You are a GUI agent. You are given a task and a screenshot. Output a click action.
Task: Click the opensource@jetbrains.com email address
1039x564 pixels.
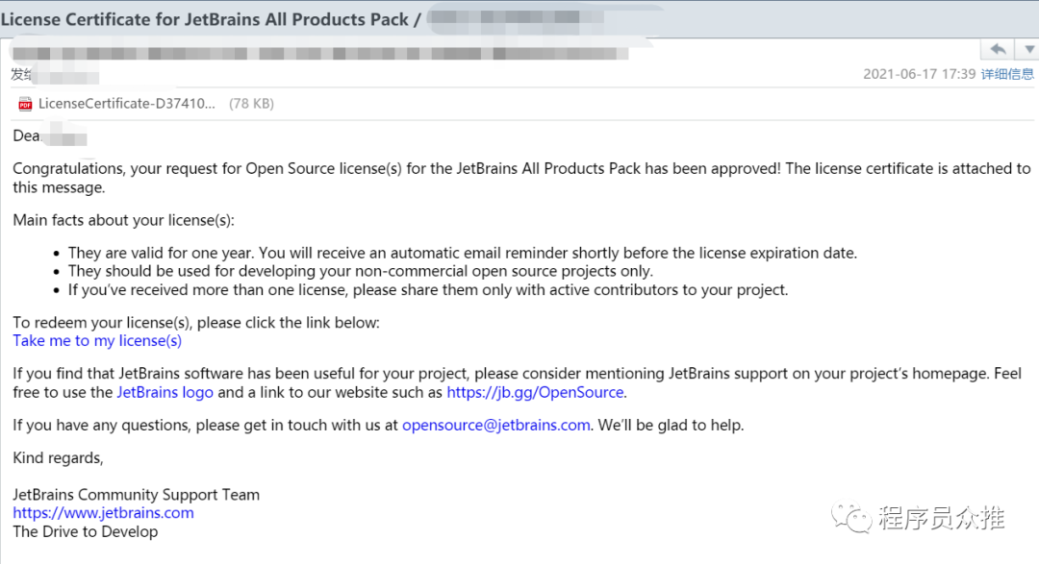495,425
